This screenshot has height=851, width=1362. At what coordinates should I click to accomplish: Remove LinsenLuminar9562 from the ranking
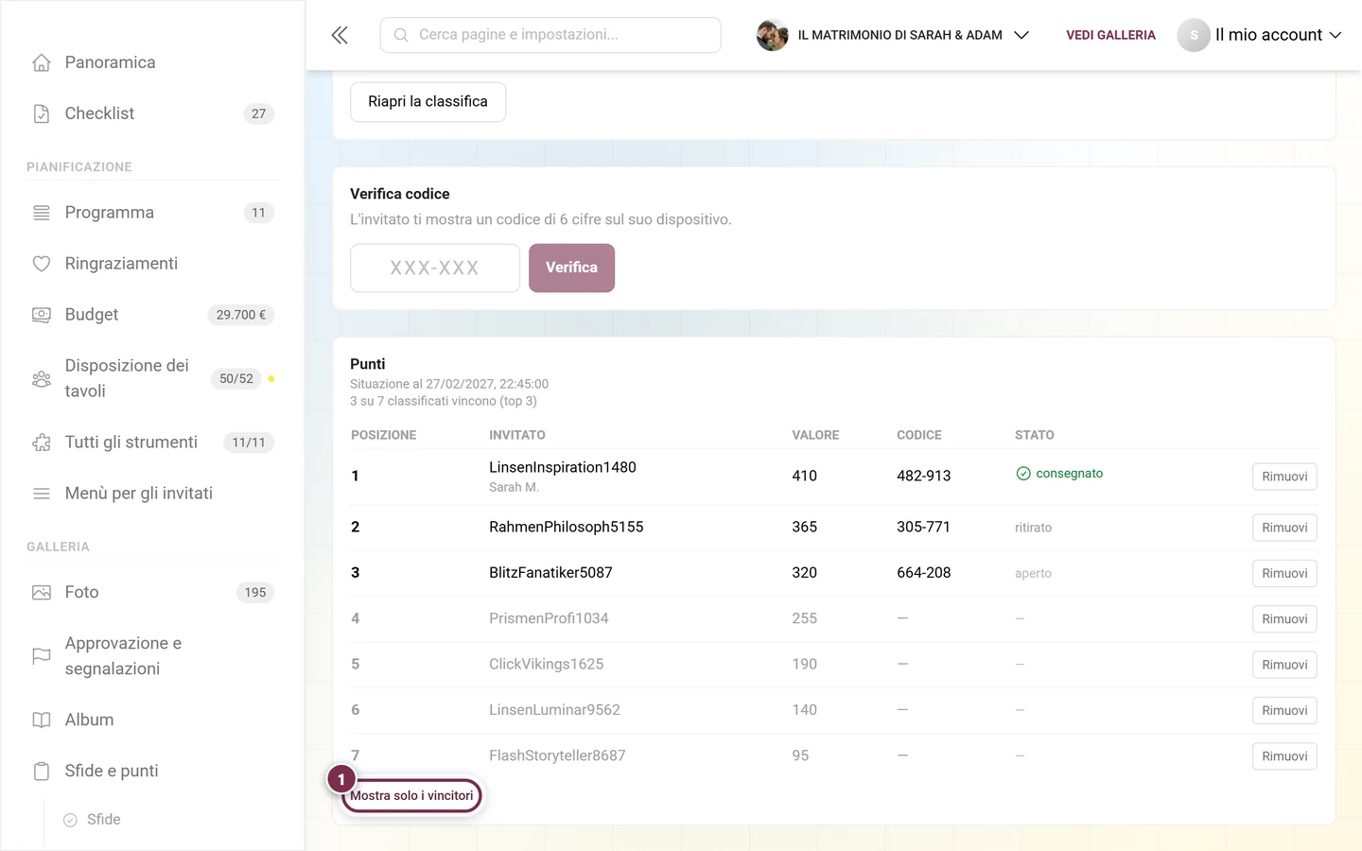(1284, 710)
